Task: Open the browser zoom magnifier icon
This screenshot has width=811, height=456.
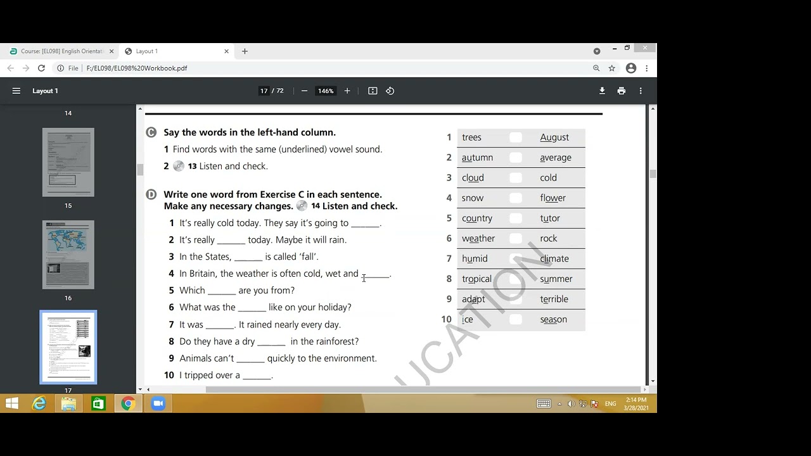Action: pyautogui.click(x=596, y=68)
